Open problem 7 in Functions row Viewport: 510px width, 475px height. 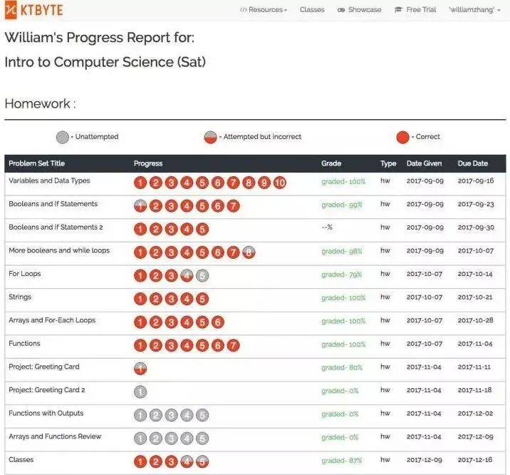pyautogui.click(x=233, y=345)
